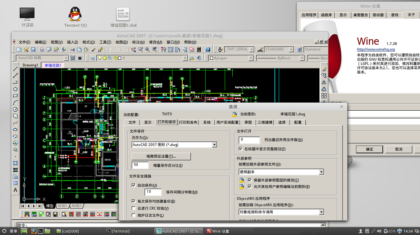Screen dimensions: 420x235
Task: Click the 保存间隔分钟数 field showing 10
Action: pyautogui.click(x=153, y=192)
